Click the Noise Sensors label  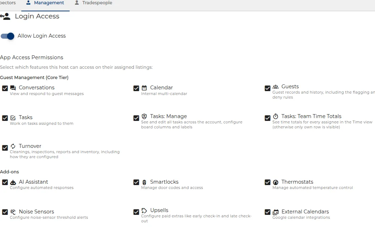tap(36, 212)
